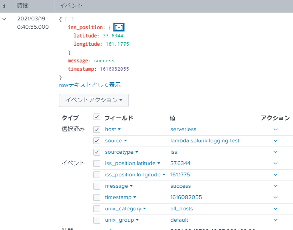Click the latitude key in the JSON
The image size is (293, 230).
pyautogui.click(x=85, y=36)
